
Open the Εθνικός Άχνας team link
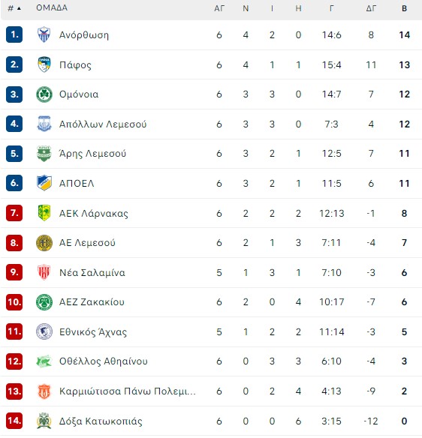pyautogui.click(x=93, y=331)
